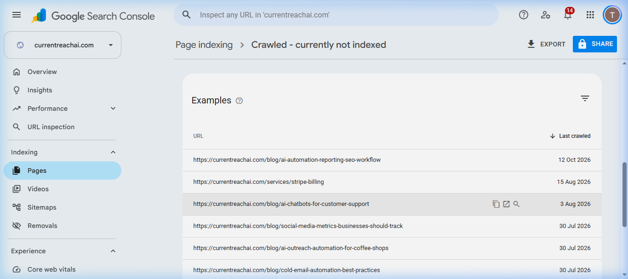Select the cold-email-automation-best-practices URL row

pos(392,270)
